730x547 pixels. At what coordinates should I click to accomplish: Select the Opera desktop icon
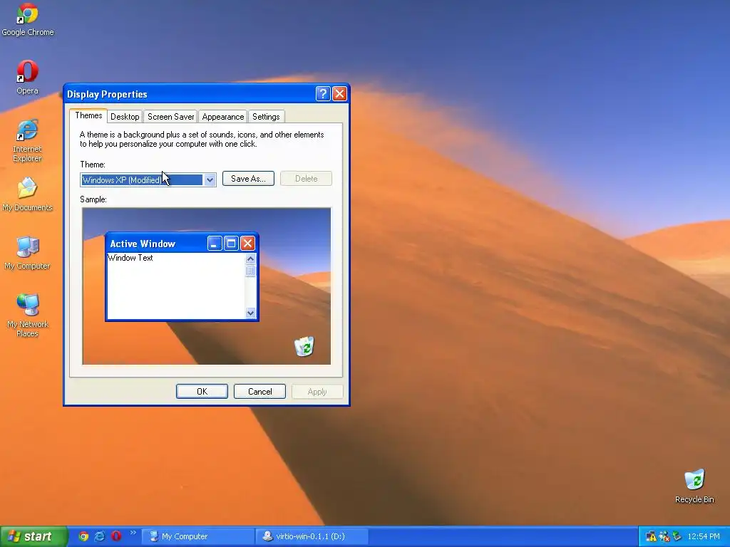tap(28, 77)
